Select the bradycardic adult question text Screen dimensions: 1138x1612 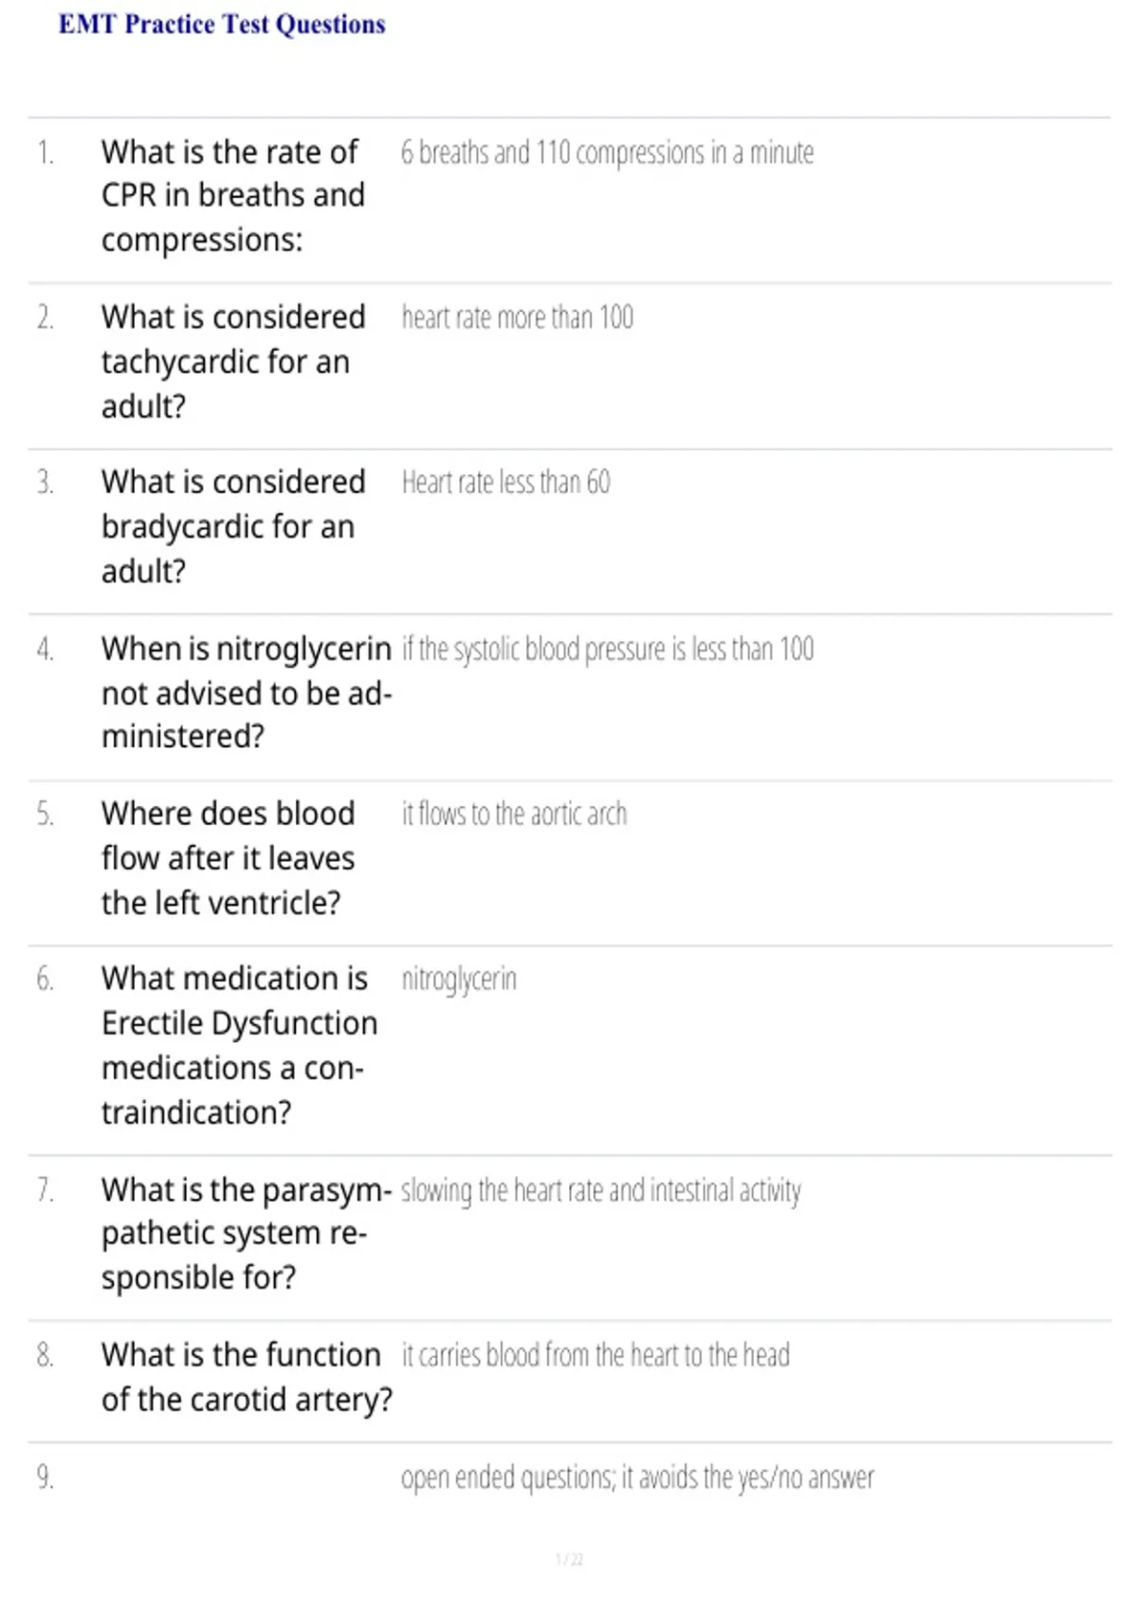coord(233,526)
